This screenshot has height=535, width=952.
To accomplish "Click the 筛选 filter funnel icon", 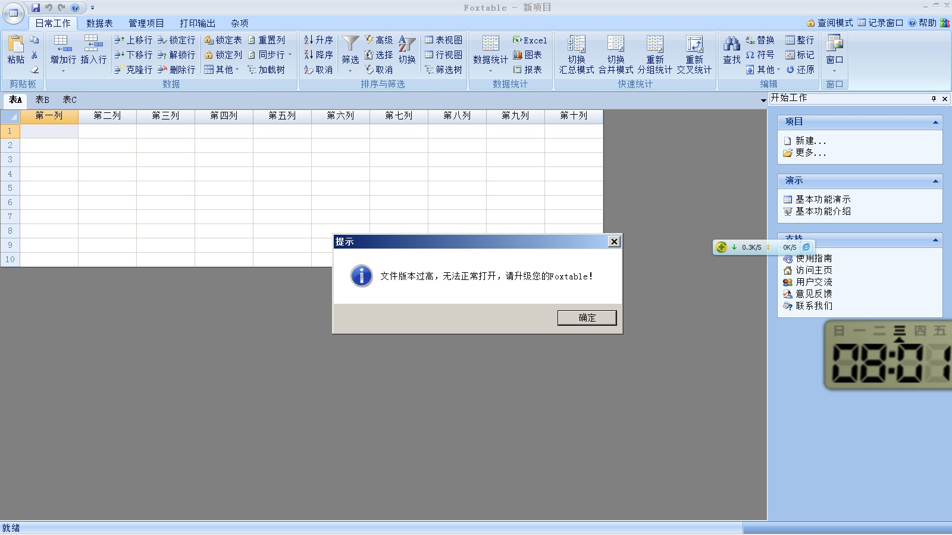I will pyautogui.click(x=350, y=45).
